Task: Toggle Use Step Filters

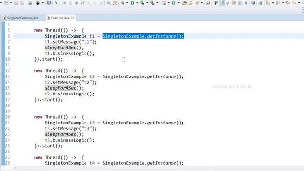Action: point(115,3)
